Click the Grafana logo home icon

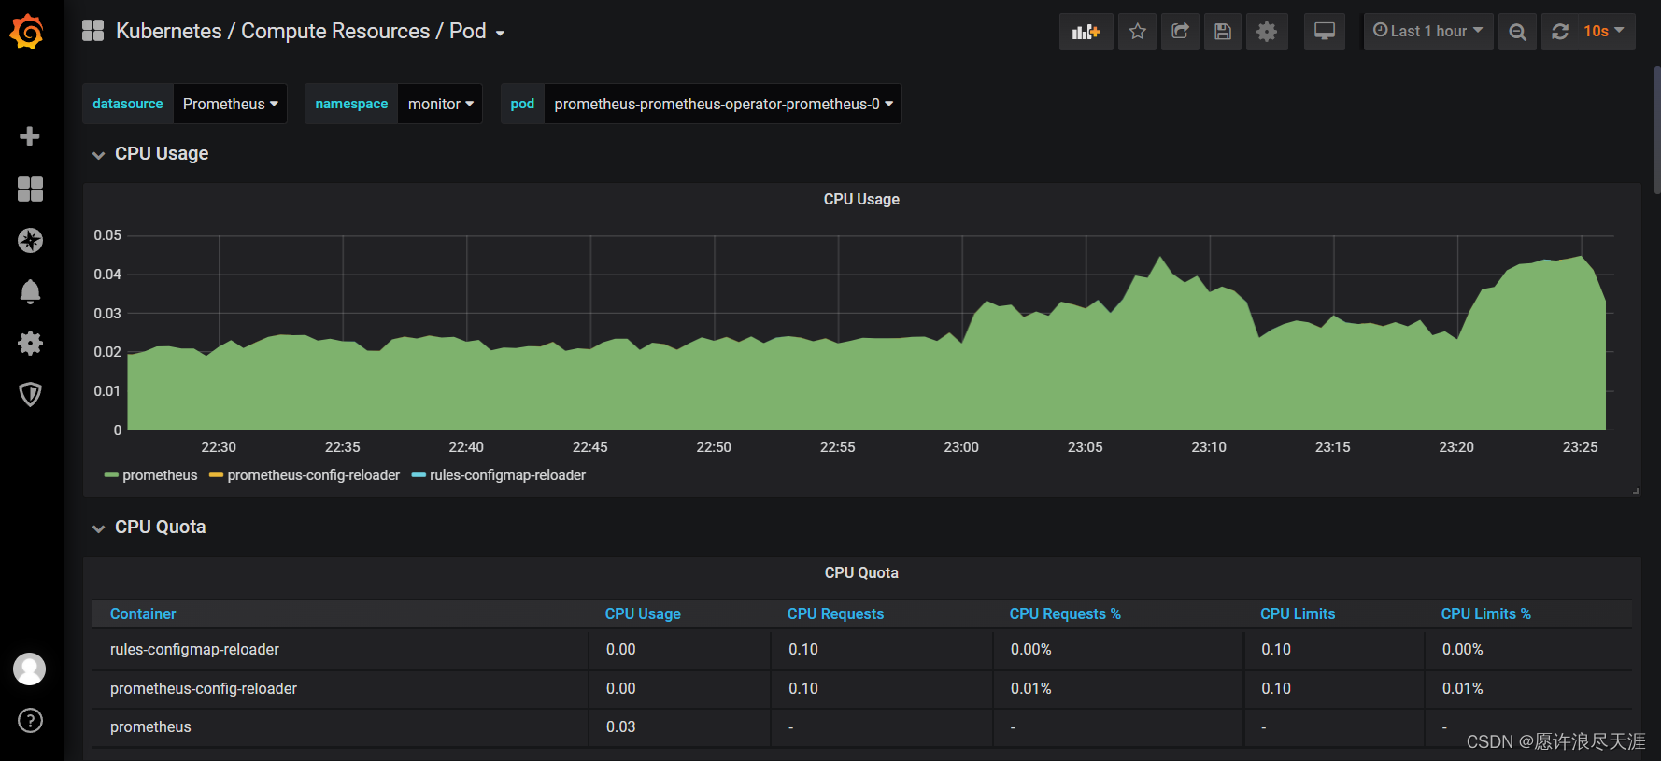click(x=28, y=31)
